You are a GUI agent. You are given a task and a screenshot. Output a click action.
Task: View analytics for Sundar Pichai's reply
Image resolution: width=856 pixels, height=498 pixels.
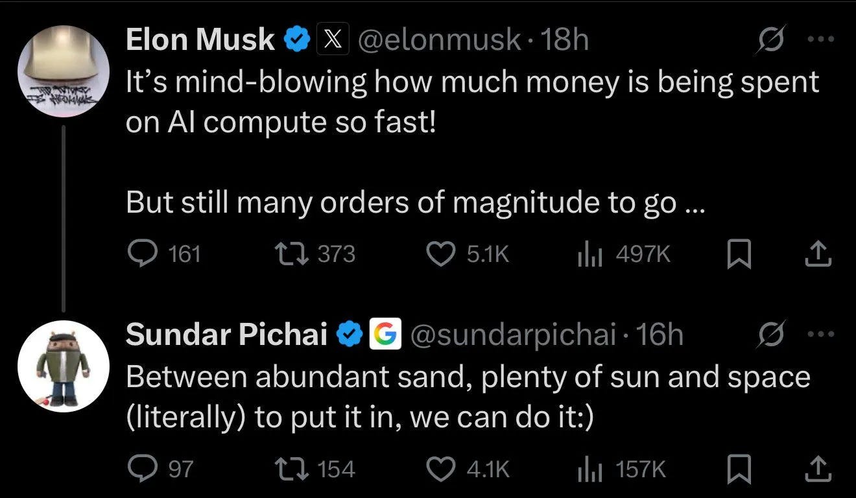click(589, 468)
